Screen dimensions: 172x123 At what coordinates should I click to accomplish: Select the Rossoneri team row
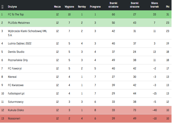pyautogui.click(x=14, y=118)
